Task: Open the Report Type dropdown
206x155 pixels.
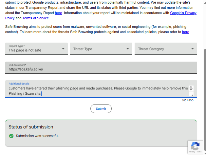Action: click(36, 49)
